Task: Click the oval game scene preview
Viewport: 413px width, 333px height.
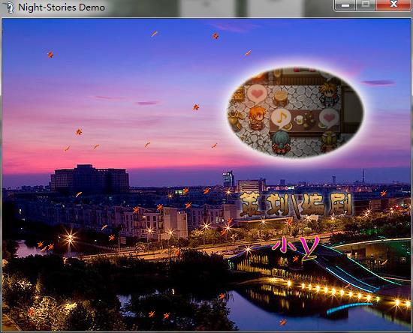Action: point(296,112)
